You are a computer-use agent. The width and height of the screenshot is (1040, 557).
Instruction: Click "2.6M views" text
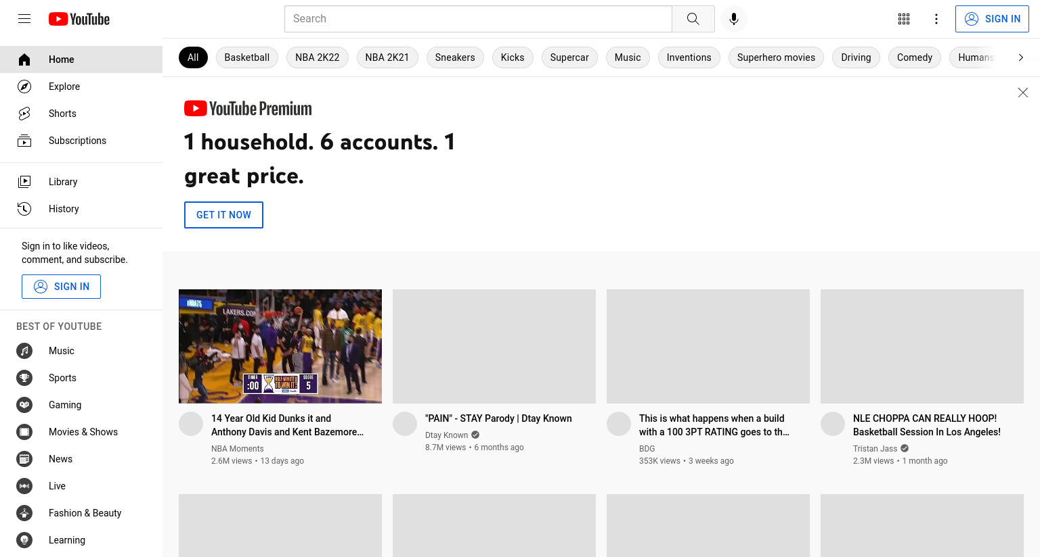coord(232,461)
